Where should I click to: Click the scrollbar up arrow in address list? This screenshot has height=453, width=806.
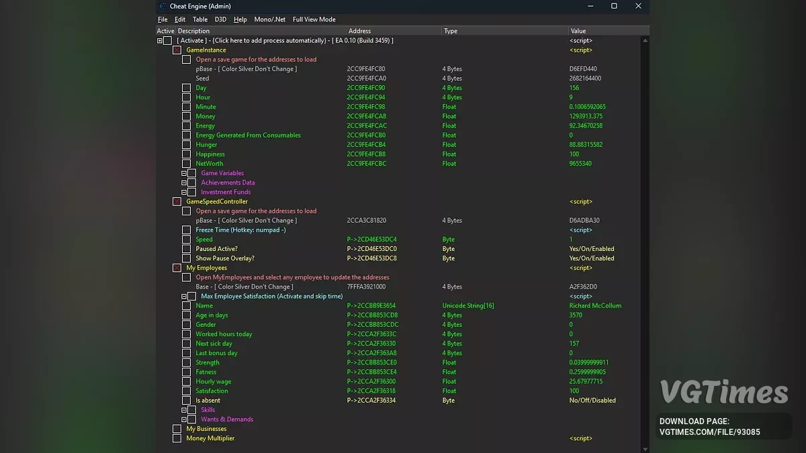click(645, 41)
